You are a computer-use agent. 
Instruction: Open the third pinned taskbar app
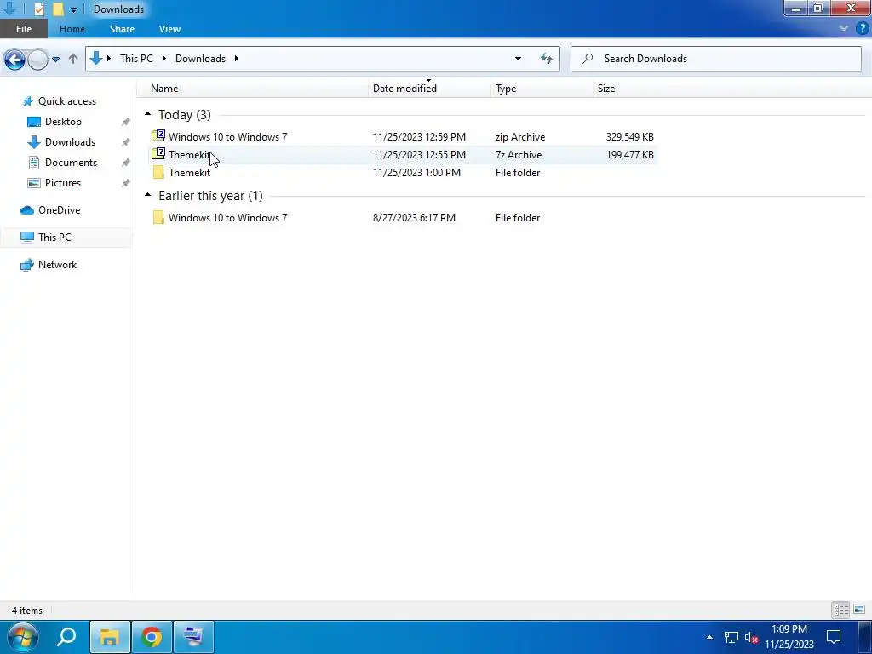pyautogui.click(x=193, y=637)
